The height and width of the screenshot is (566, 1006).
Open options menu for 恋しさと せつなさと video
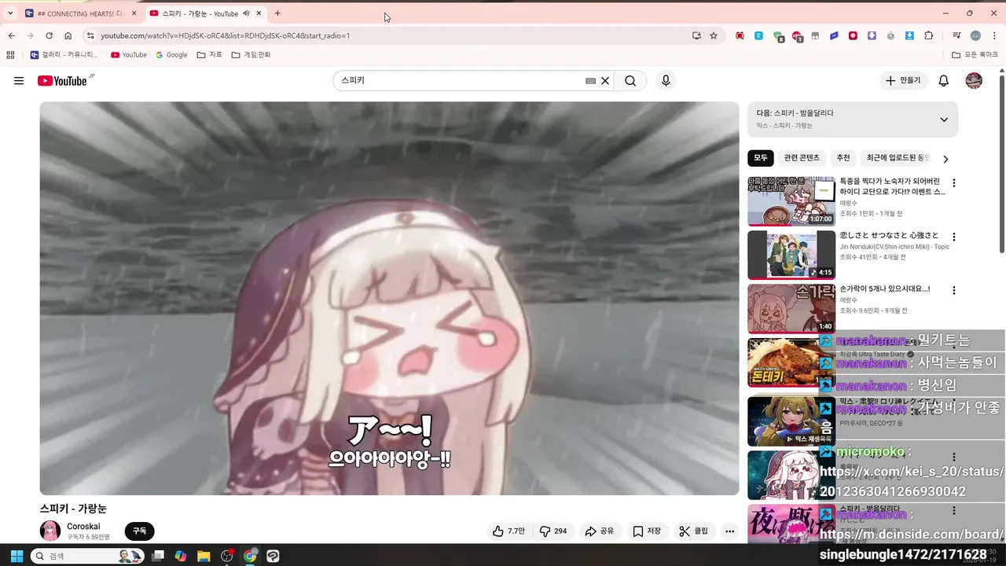[x=954, y=237]
